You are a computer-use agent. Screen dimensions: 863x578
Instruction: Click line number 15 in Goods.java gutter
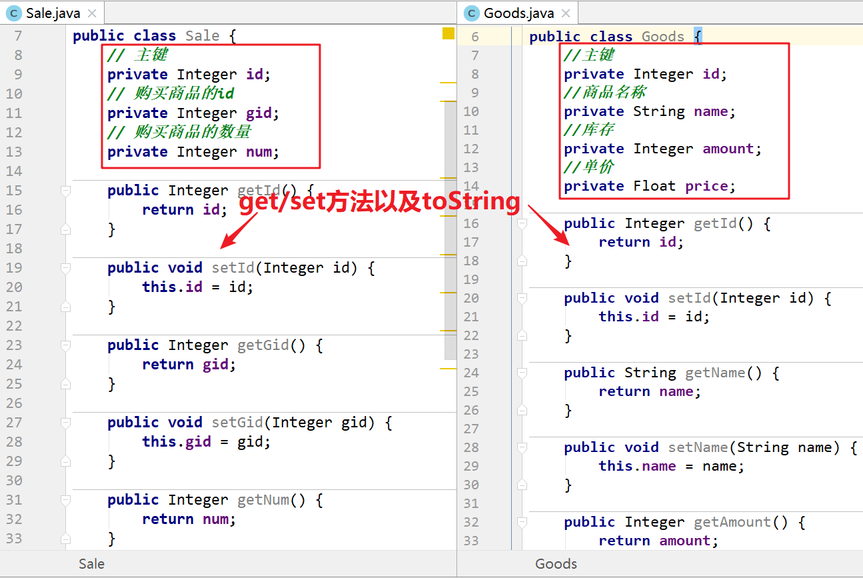471,205
